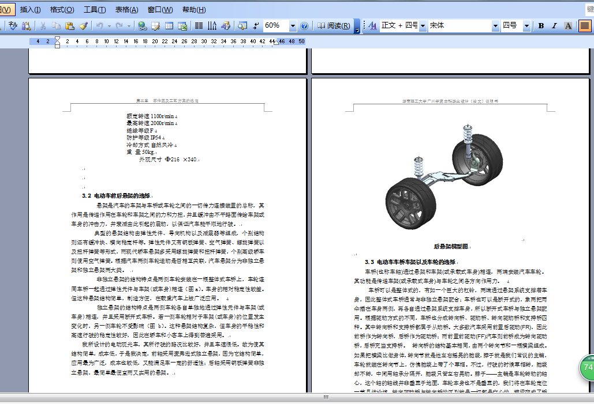Click the left indent ruler marker

click(x=57, y=45)
